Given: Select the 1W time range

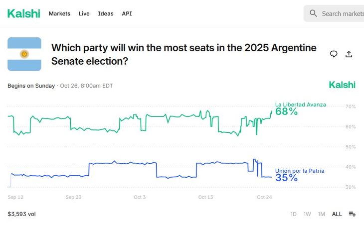Looking at the screenshot, I should (x=307, y=214).
